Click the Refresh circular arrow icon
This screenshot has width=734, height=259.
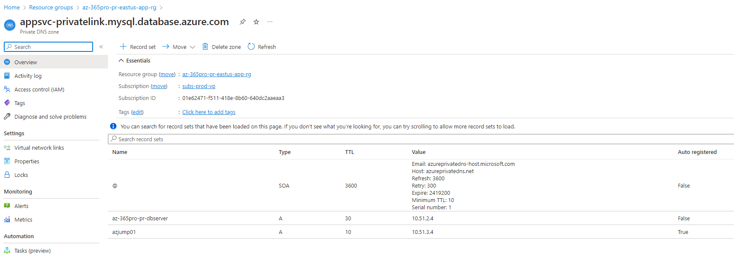tap(251, 46)
